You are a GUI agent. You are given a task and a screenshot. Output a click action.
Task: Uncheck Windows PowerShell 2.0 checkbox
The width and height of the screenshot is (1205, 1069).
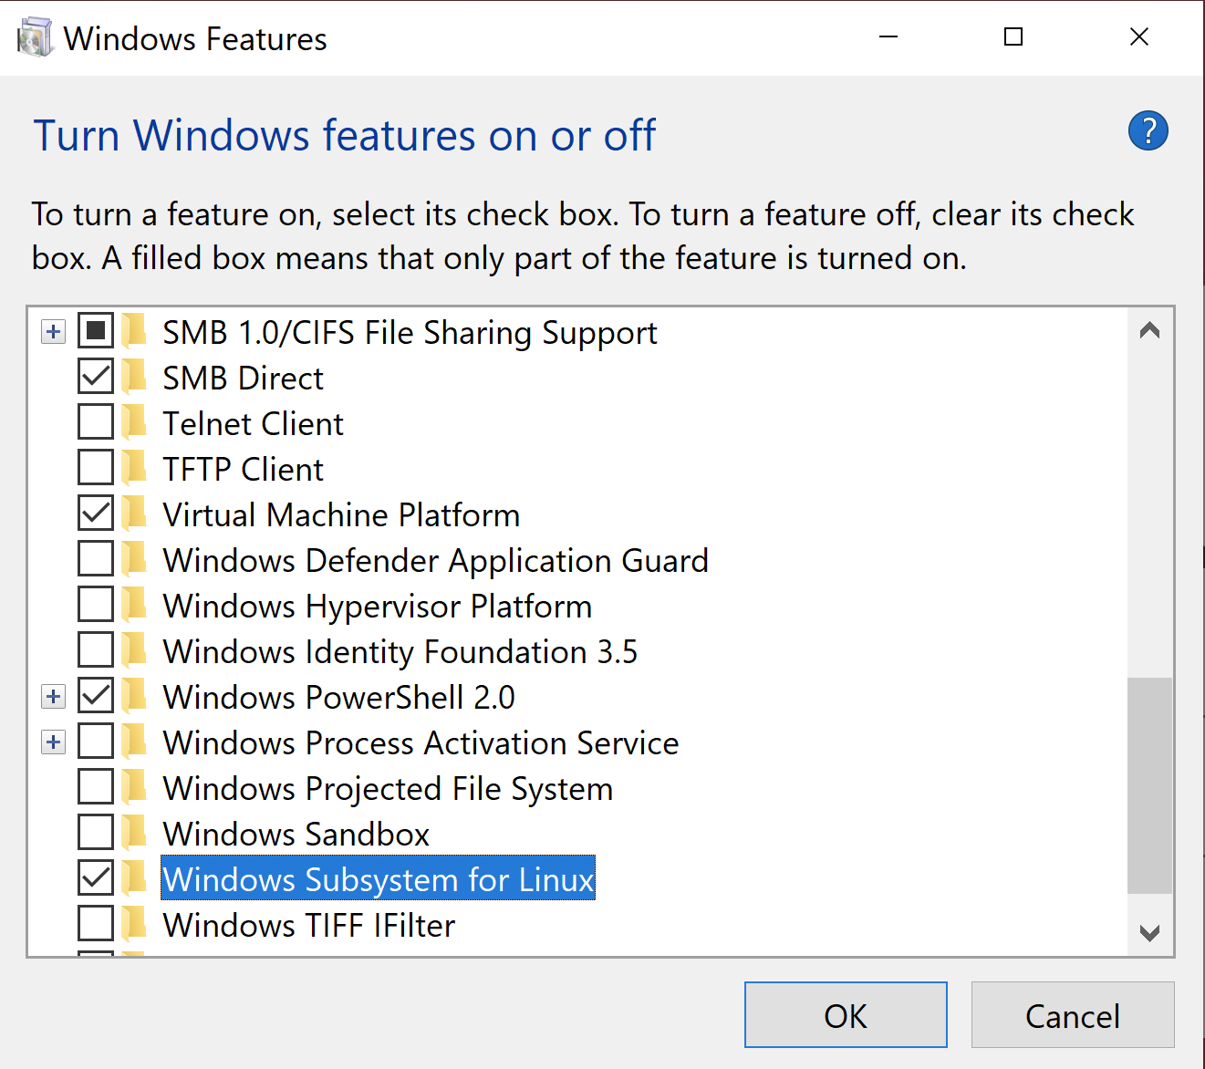[96, 696]
